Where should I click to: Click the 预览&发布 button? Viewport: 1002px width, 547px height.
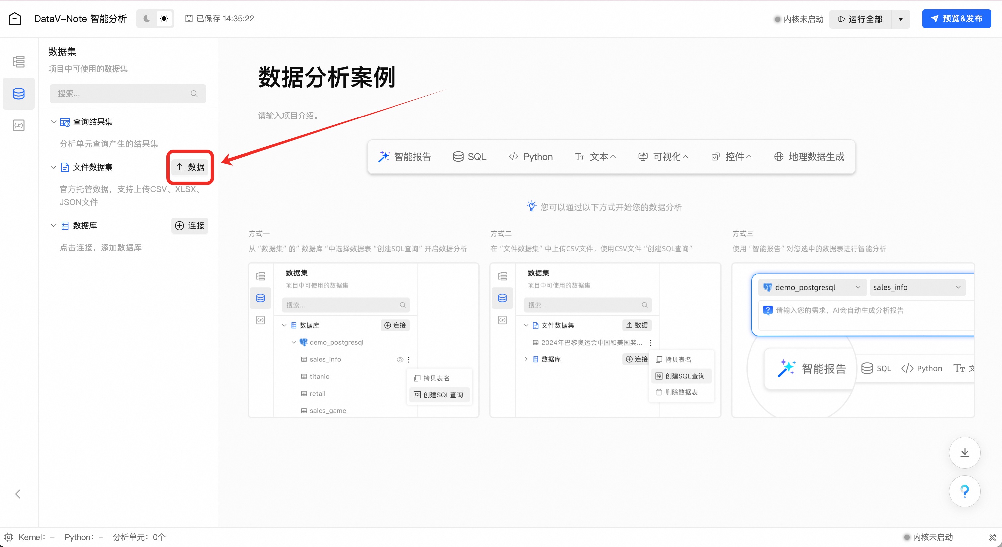[956, 18]
